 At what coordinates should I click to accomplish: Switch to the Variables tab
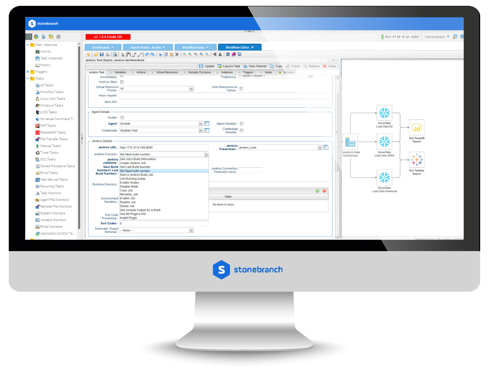119,72
